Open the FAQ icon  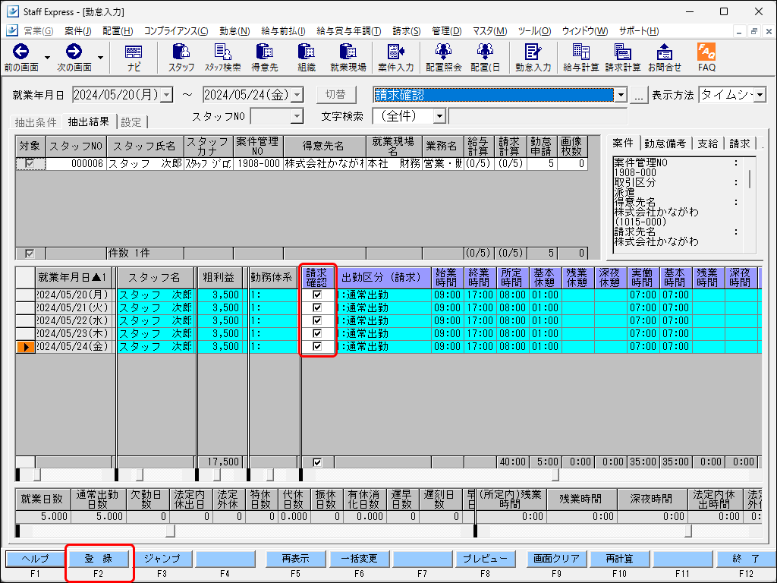click(x=706, y=58)
